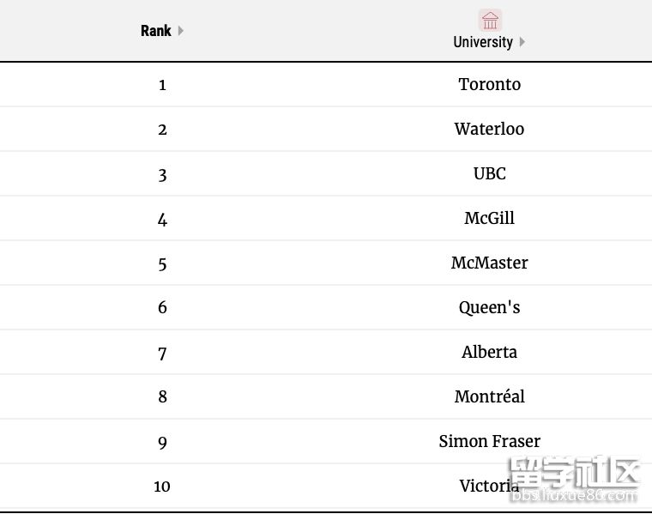Image resolution: width=652 pixels, height=514 pixels.
Task: Click the University column header label
Action: pos(483,42)
